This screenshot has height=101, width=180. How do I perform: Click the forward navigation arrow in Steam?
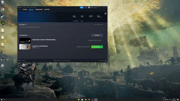[x=21, y=10]
